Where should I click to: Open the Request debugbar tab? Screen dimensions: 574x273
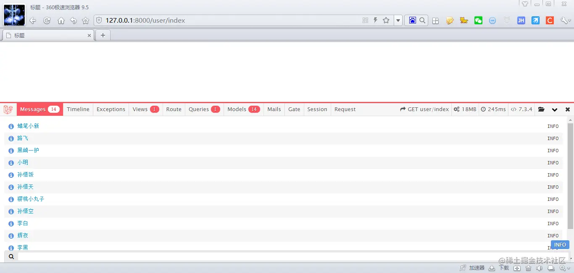coord(345,109)
